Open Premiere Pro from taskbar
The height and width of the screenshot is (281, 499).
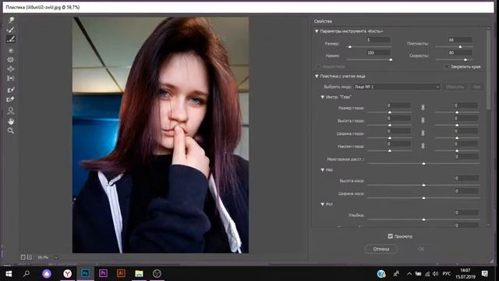103,274
